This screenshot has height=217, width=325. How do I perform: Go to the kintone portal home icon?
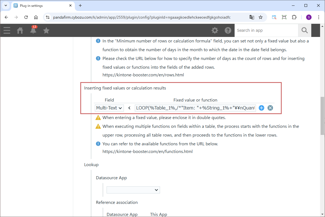coord(20,30)
